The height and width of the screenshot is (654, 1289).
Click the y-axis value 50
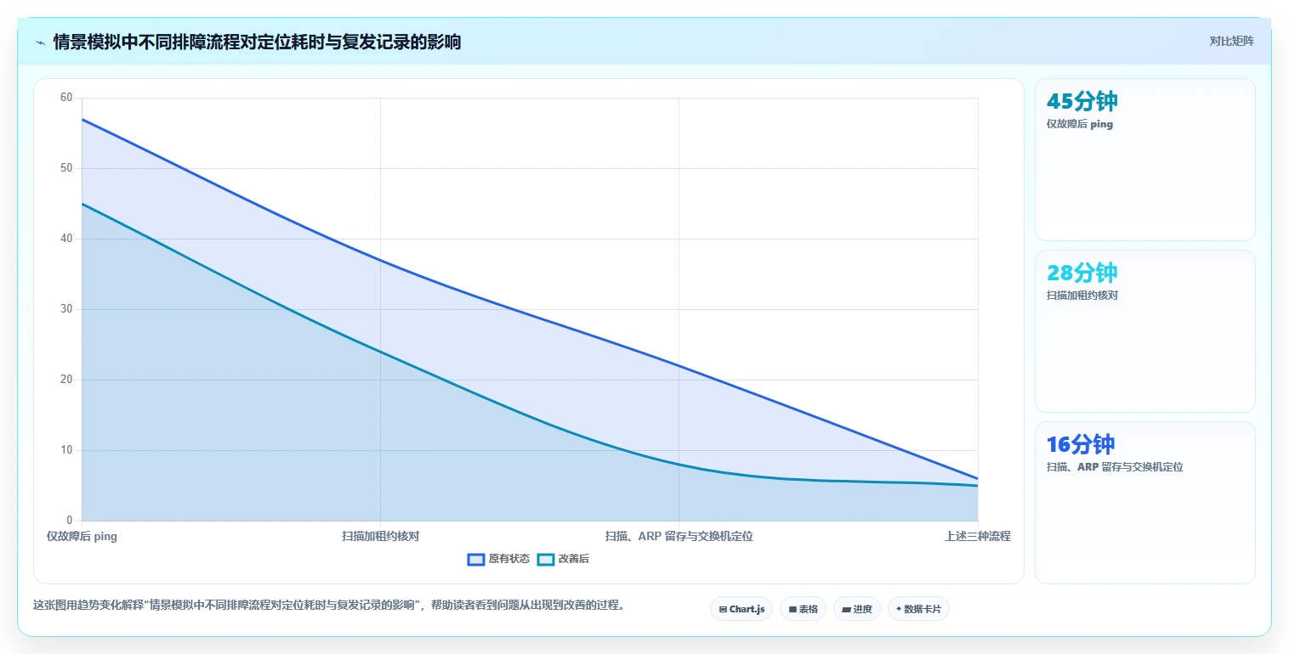point(66,168)
